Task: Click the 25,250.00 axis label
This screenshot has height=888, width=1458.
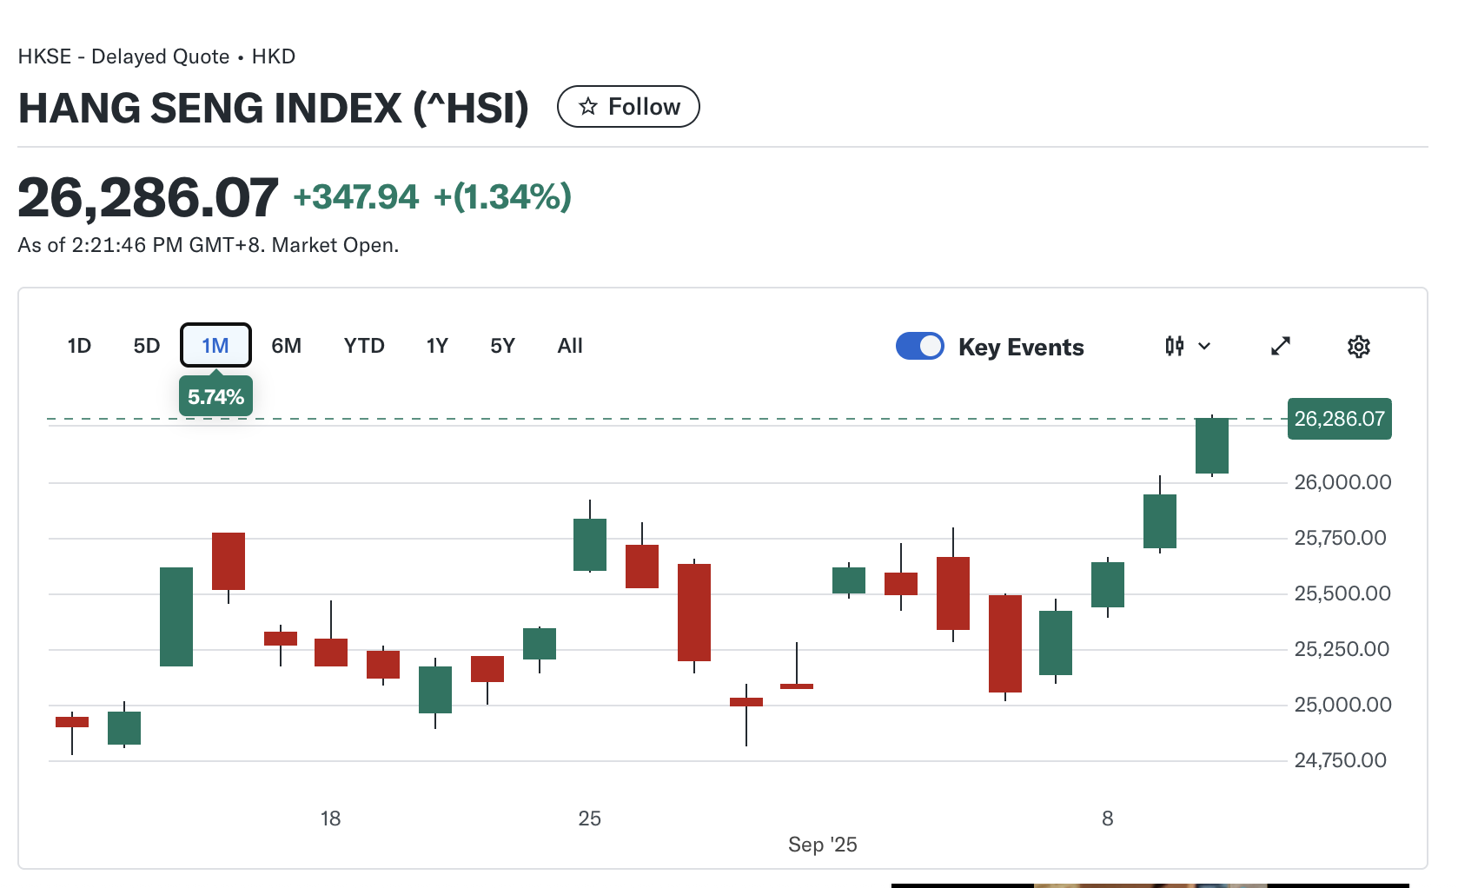Action: tap(1342, 649)
